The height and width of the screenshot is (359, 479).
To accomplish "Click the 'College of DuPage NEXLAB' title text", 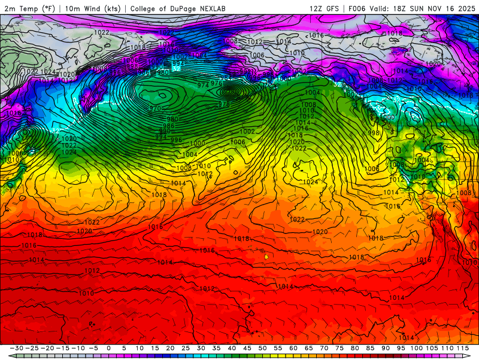I will [178, 8].
